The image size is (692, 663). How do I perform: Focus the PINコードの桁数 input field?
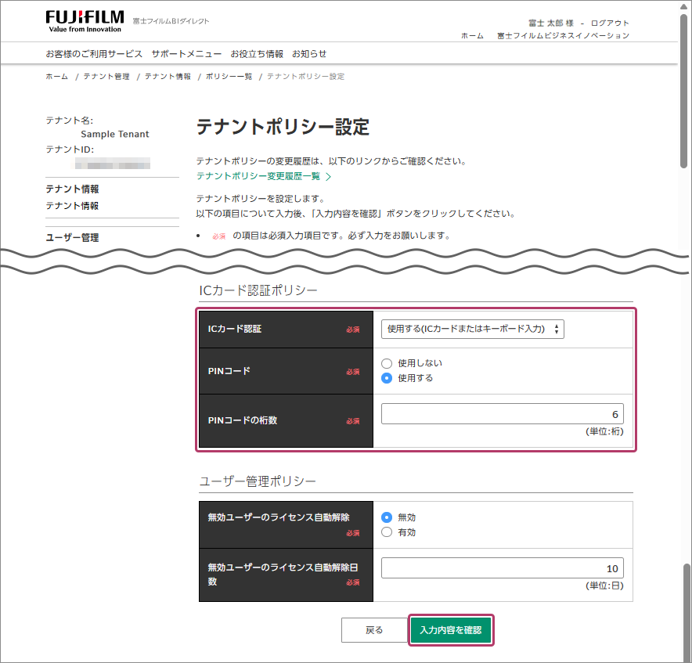(x=502, y=414)
